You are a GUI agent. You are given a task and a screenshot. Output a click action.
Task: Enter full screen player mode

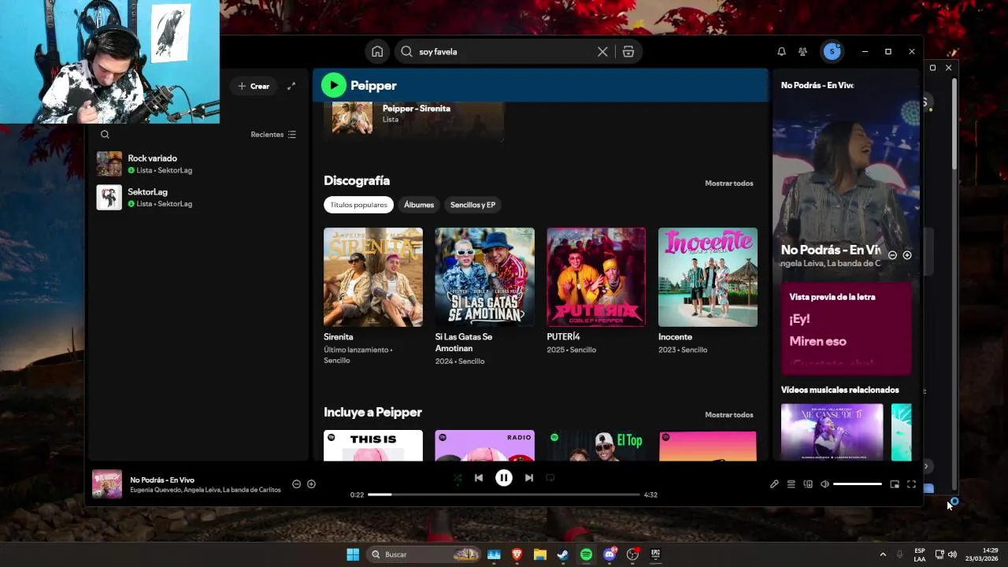coord(911,484)
